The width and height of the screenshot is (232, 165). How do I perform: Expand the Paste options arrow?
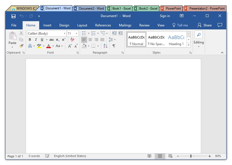click(12, 47)
